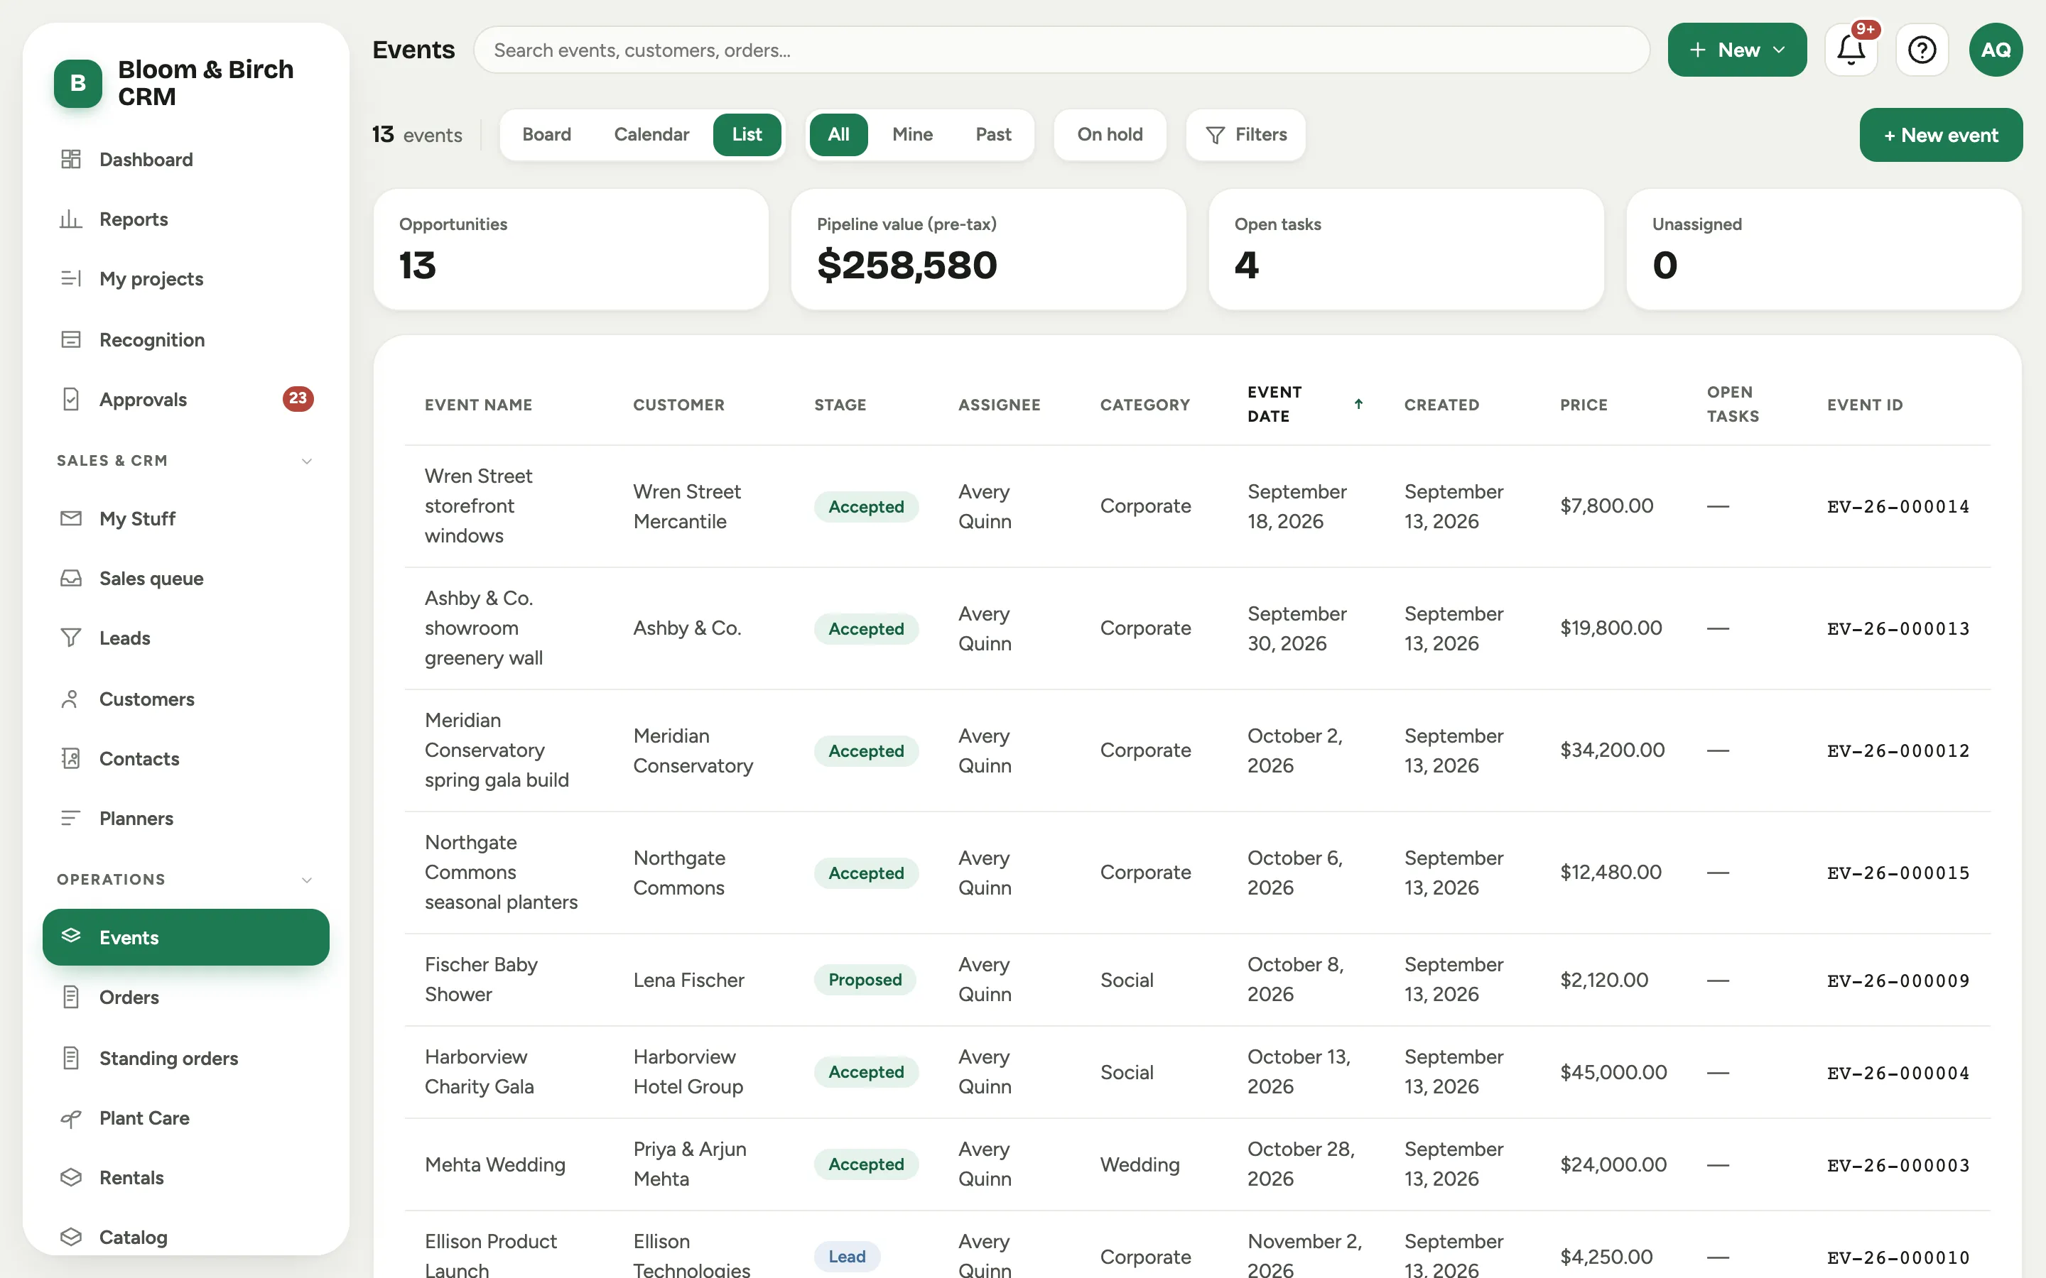The width and height of the screenshot is (2046, 1278).
Task: Click the Standing orders document icon
Action: pyautogui.click(x=71, y=1057)
